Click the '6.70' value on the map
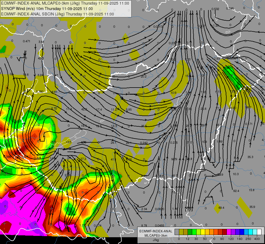Screen dimensions: 265x244 coord(54,108)
